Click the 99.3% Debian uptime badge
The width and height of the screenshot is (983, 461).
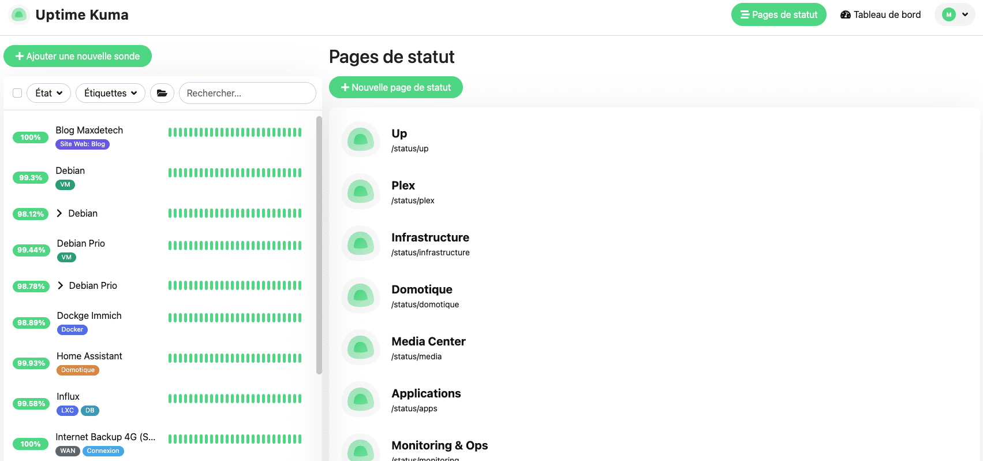(31, 178)
